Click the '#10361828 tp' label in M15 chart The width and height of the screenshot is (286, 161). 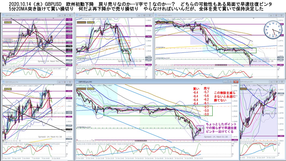[x=161, y=47]
